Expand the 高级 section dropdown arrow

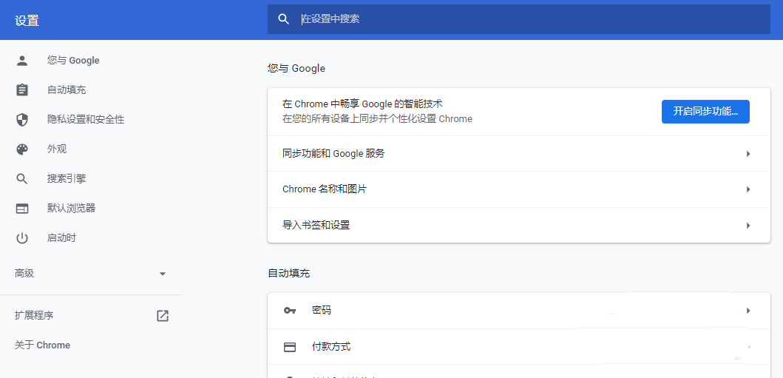coord(162,274)
